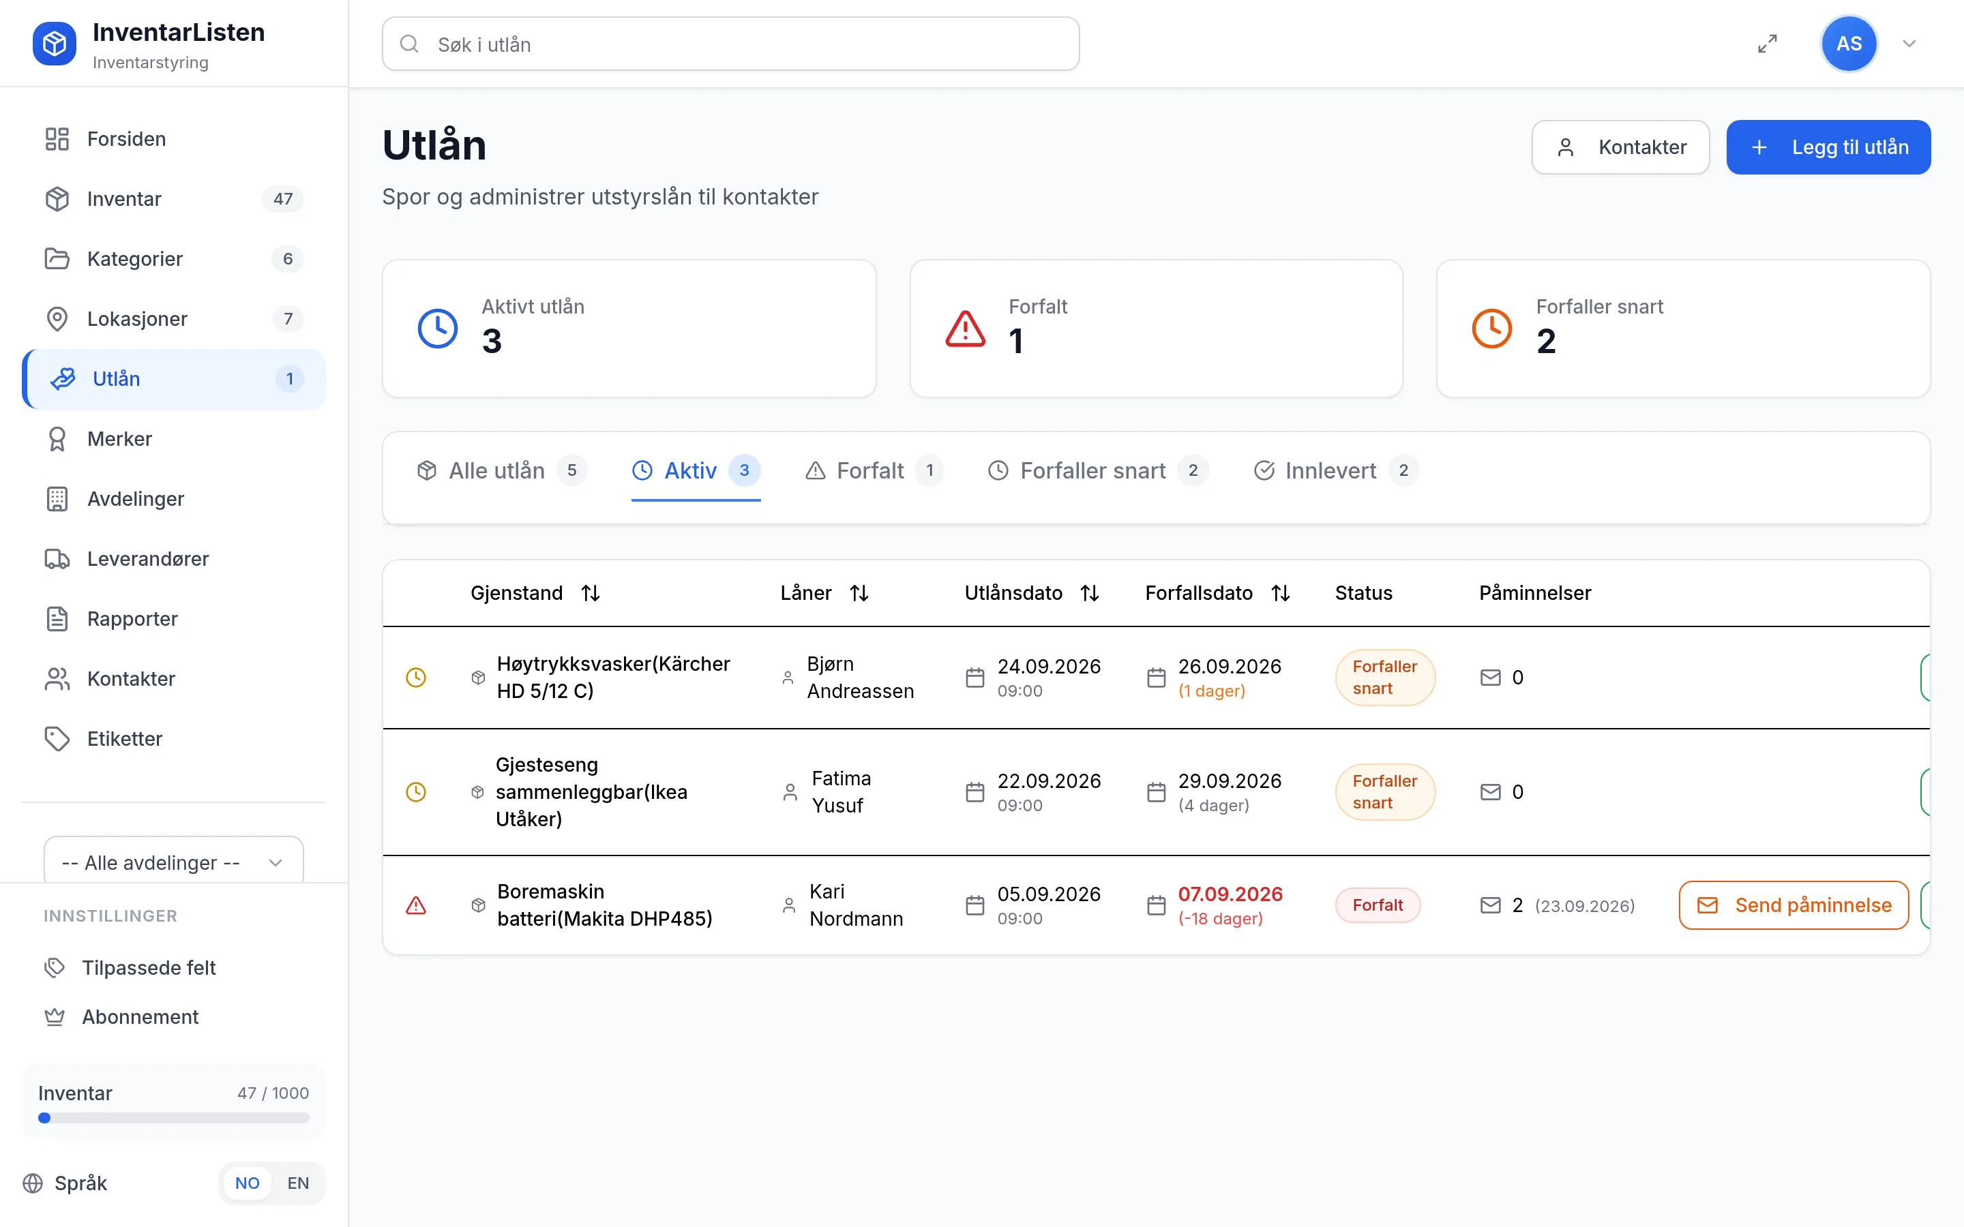
Task: Click the globe icon beside Språk
Action: point(33,1183)
